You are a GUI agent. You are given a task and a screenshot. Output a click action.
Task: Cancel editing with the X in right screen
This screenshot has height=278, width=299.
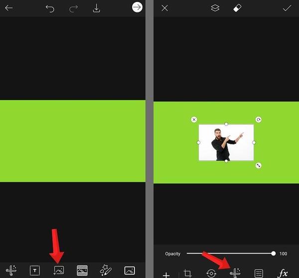pyautogui.click(x=164, y=8)
